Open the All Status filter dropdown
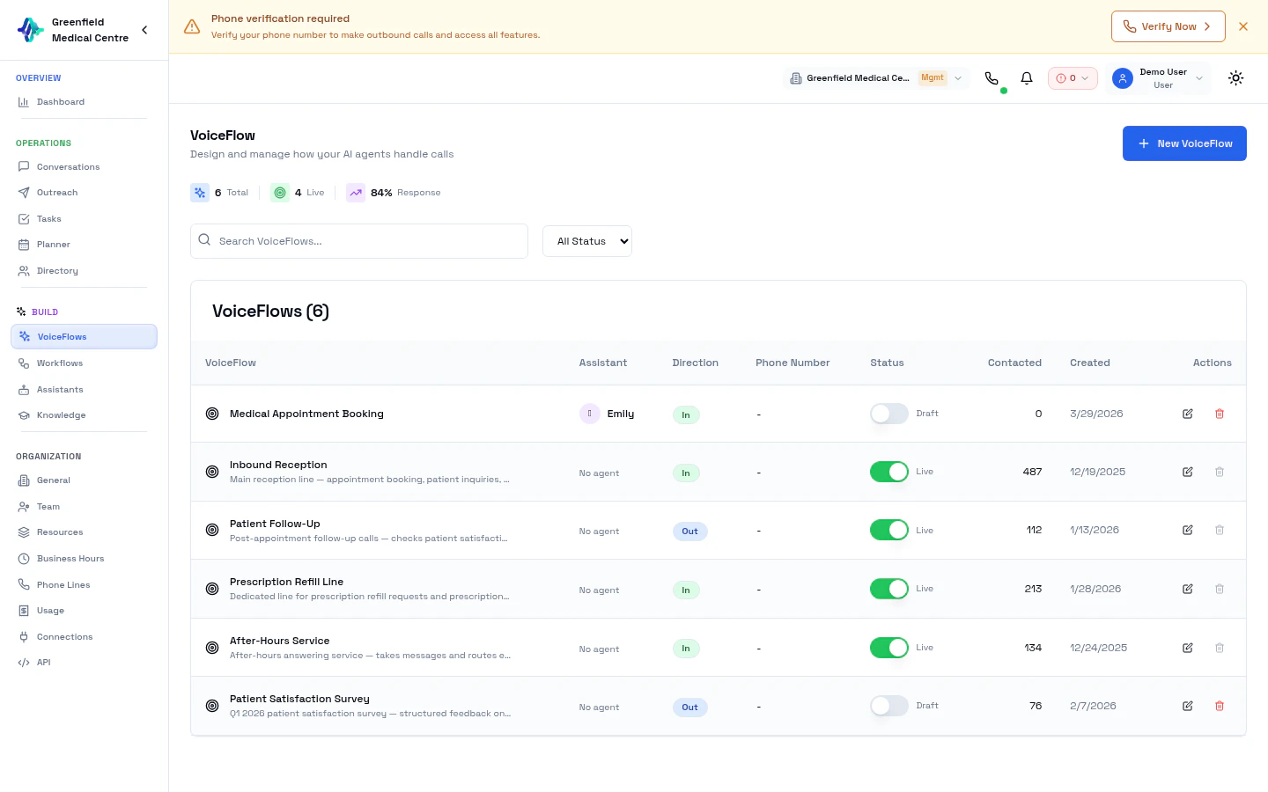The width and height of the screenshot is (1268, 792). coord(587,241)
